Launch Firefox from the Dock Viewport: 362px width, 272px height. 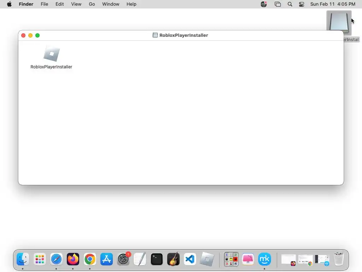tap(73, 259)
